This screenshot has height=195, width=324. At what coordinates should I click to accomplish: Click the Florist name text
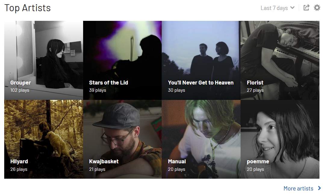tap(255, 83)
